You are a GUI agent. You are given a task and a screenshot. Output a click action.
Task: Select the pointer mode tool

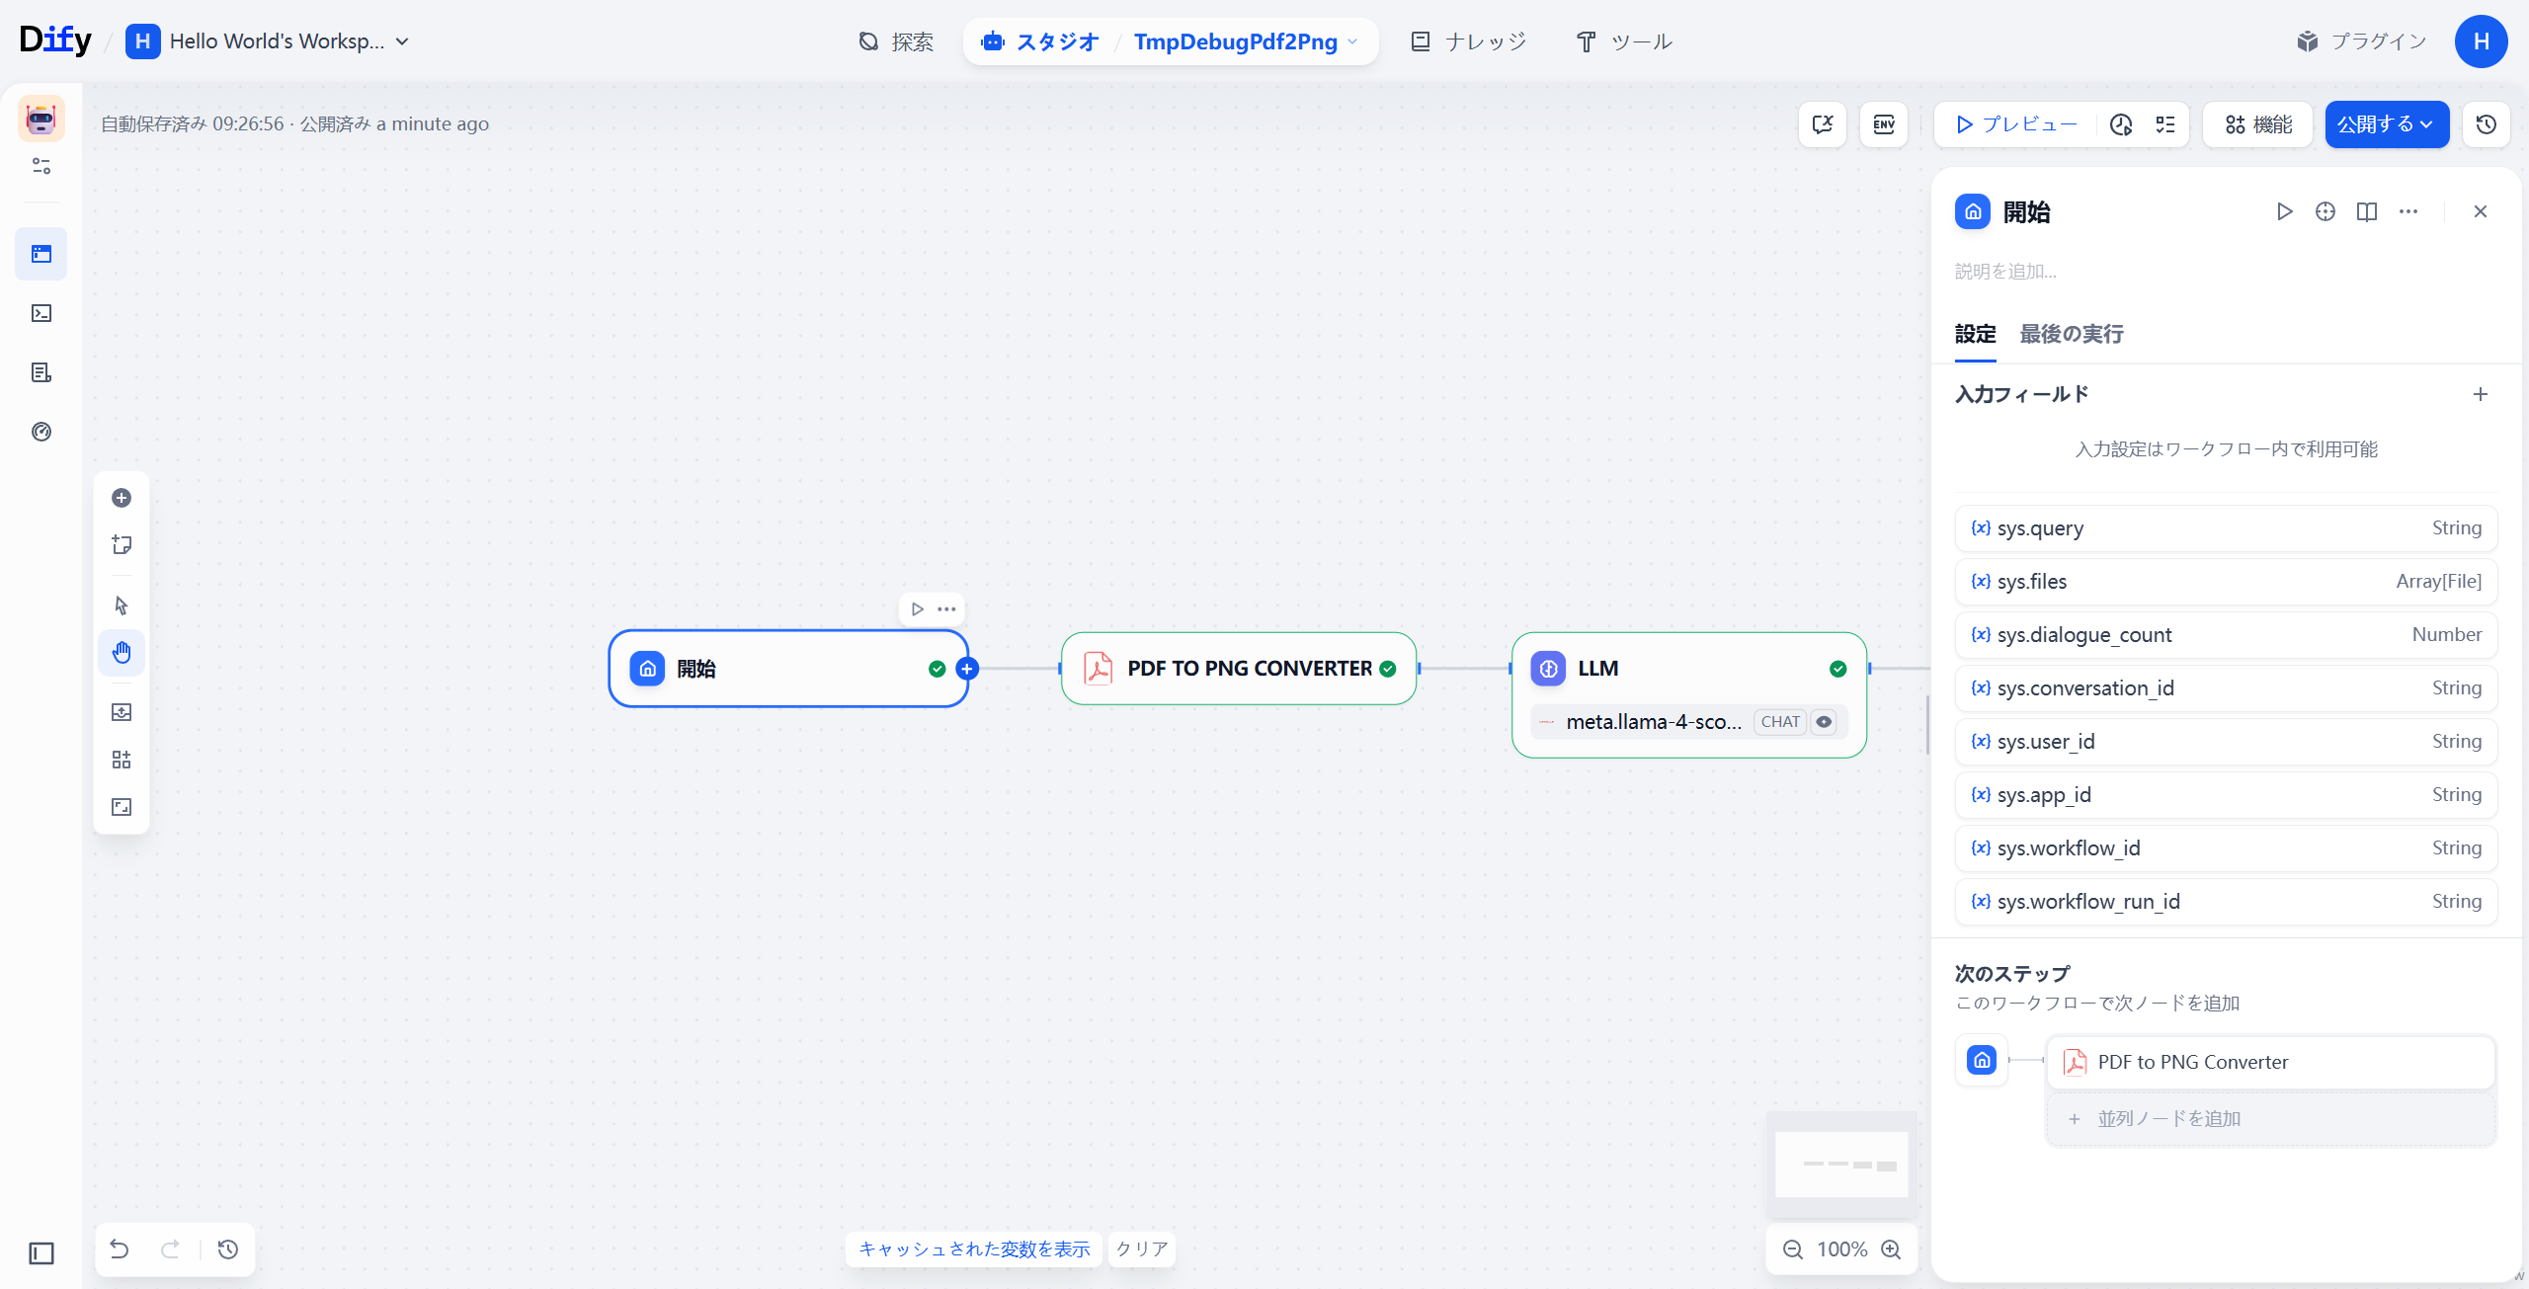pos(122,605)
